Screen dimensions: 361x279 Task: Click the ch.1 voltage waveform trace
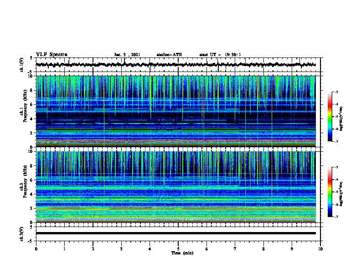coord(175,65)
